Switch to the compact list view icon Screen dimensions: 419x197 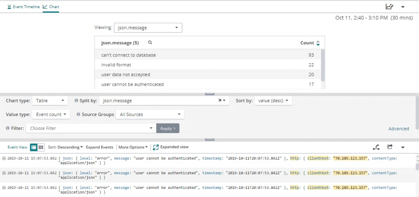tap(34, 147)
